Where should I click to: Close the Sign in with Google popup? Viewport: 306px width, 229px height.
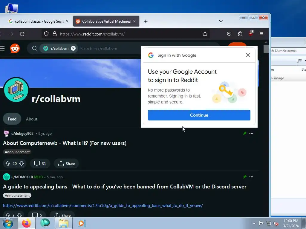tap(248, 55)
